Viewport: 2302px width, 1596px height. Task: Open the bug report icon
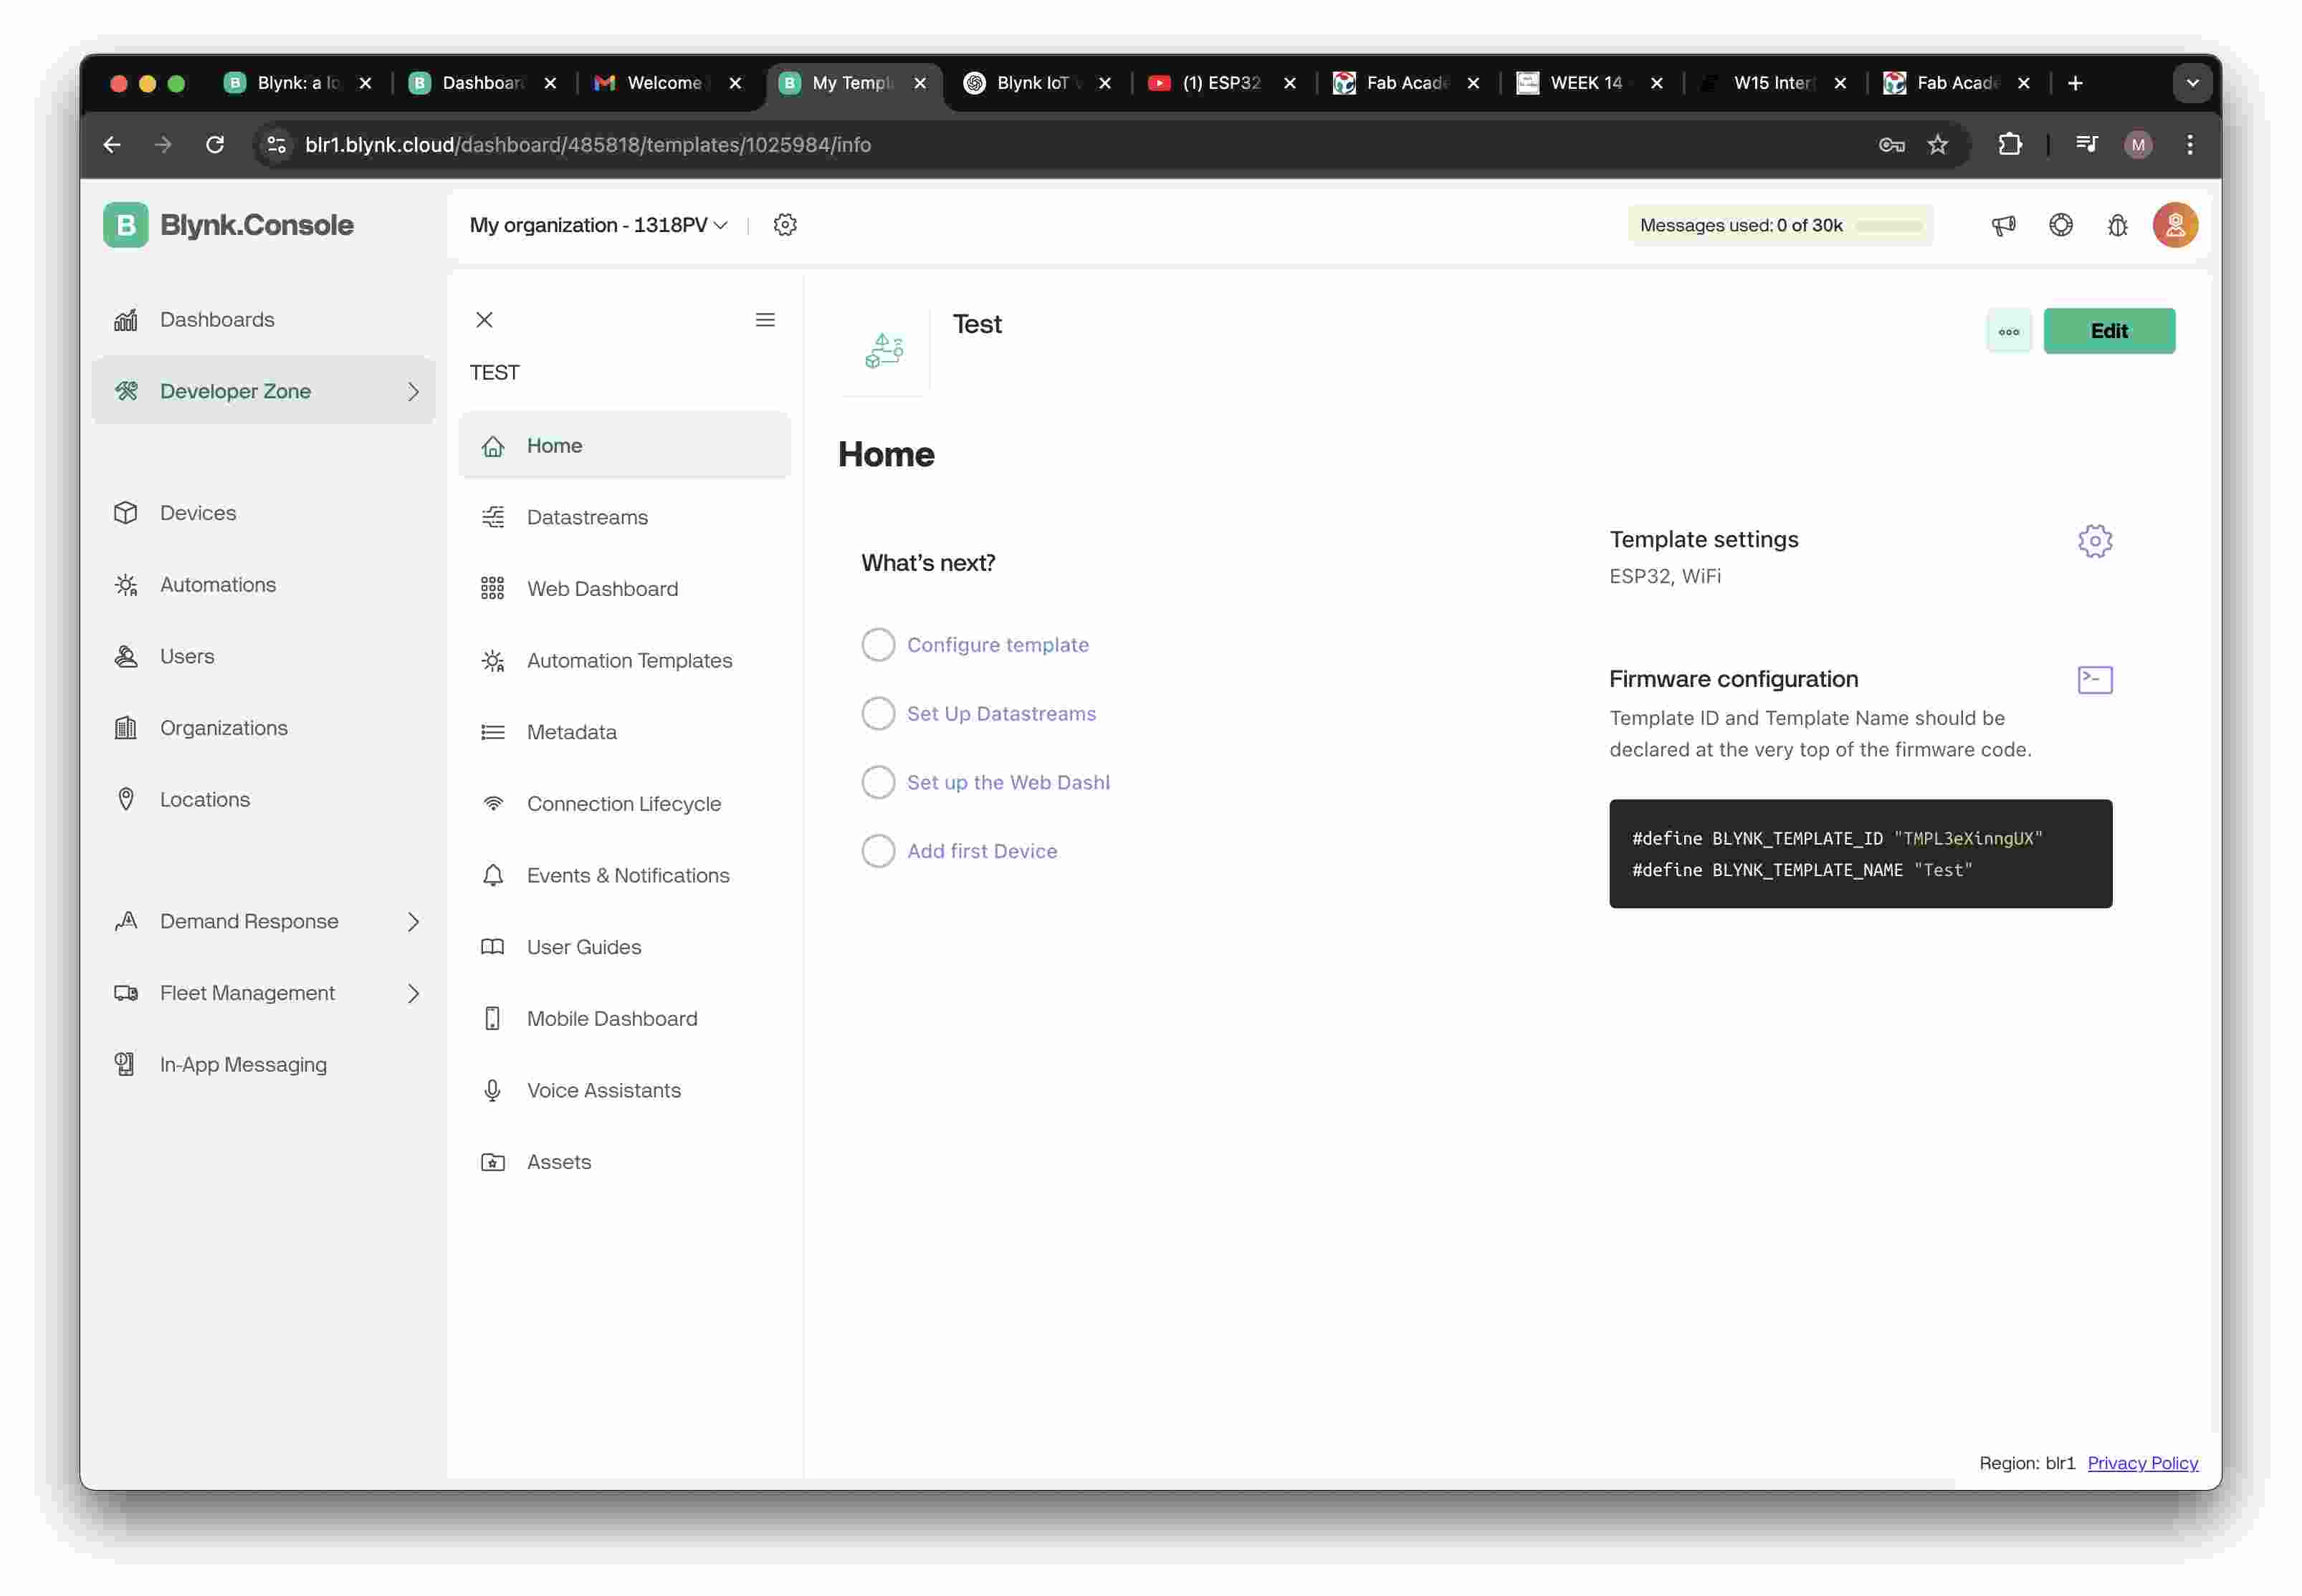tap(2118, 225)
